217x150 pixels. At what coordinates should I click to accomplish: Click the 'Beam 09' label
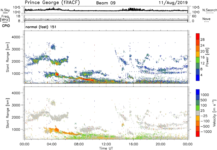(106, 3)
